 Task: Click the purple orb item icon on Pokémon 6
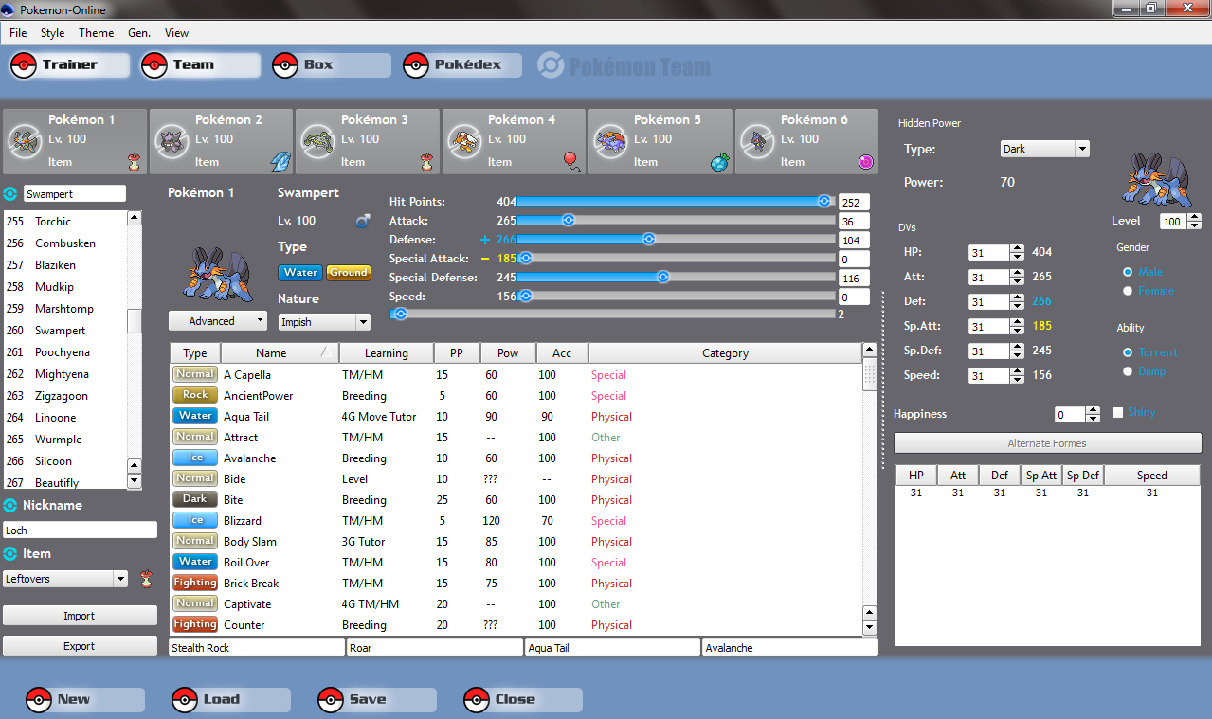tap(865, 162)
